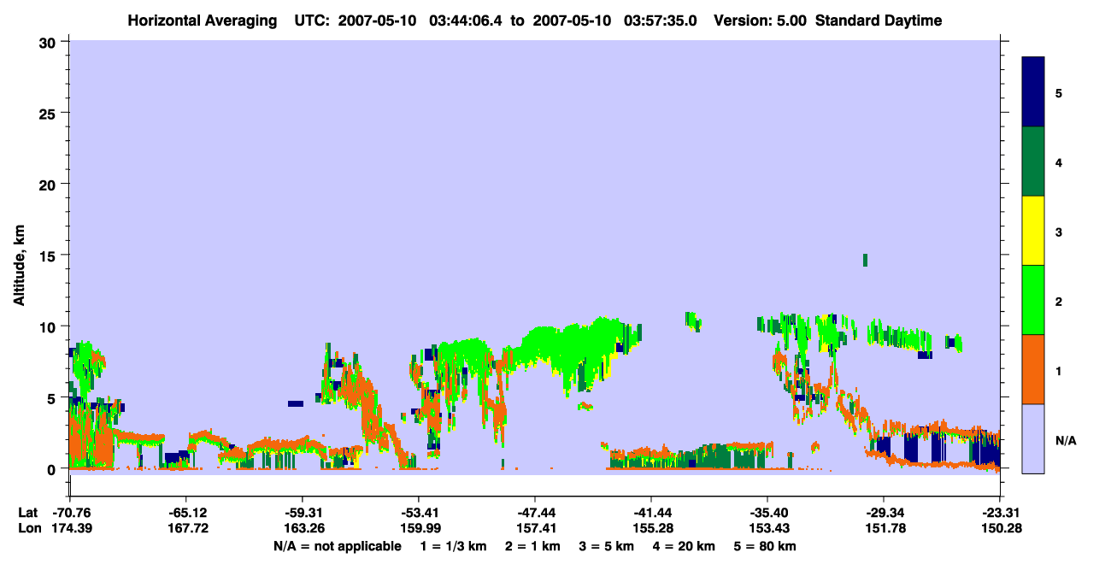Click the '3 = 5 km' legend entry
This screenshot has height=570, width=1111.
[607, 546]
